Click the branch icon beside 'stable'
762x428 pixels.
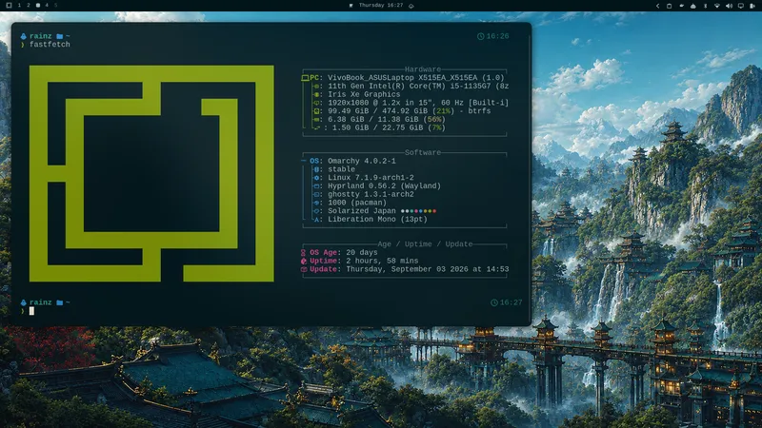click(316, 170)
